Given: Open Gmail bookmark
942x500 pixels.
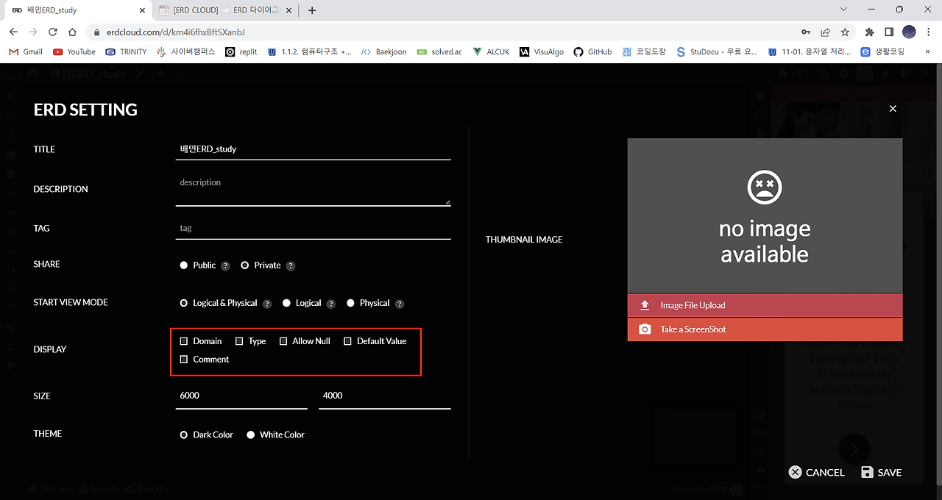Looking at the screenshot, I should click(x=25, y=51).
